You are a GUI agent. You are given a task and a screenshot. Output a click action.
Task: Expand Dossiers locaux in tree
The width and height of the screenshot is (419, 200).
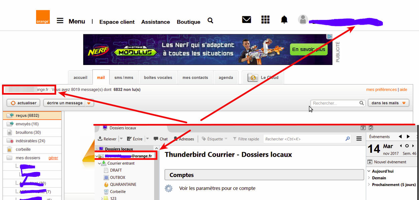97,149
